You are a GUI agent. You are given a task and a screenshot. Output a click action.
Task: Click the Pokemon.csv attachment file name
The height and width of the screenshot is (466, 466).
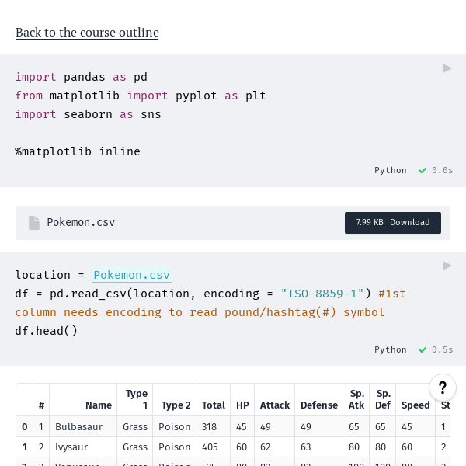81,223
